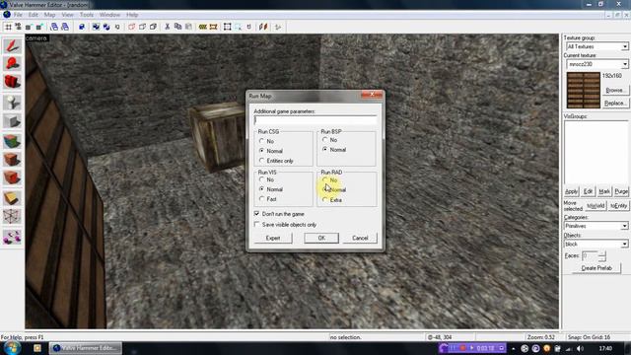Select the Apply decals tool

[x=12, y=177]
